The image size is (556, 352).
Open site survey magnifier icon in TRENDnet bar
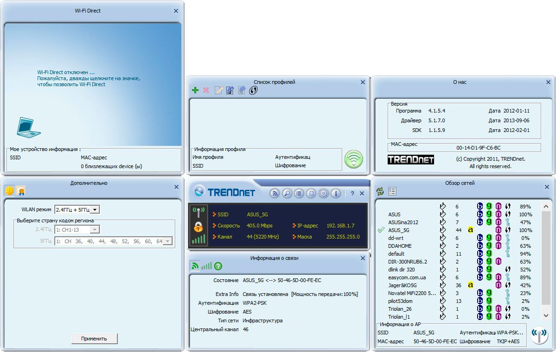click(287, 194)
